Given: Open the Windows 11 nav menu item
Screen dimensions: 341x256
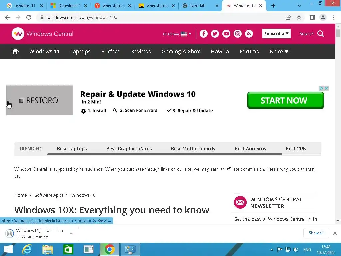Looking at the screenshot, I should pos(44,51).
